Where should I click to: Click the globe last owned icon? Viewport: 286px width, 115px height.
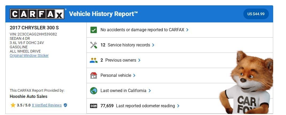pos(94,90)
